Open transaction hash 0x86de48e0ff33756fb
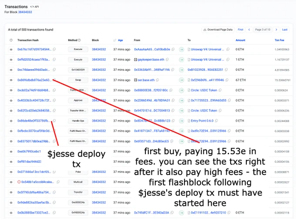Screen dimensions: 296x219 click(x=34, y=121)
